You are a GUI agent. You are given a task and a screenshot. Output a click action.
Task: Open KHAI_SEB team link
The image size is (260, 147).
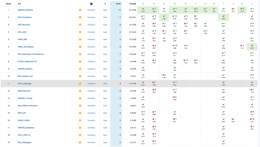22,32
